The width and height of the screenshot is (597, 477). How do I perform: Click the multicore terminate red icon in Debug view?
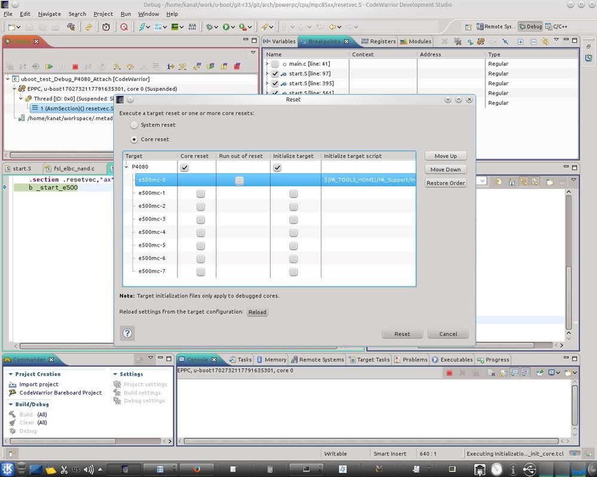pos(237,67)
